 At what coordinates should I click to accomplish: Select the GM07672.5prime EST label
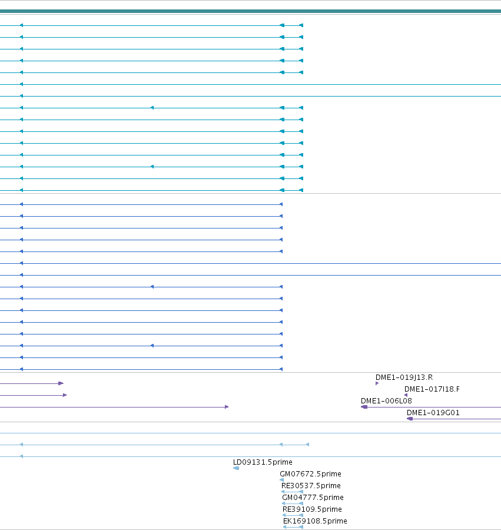point(310,474)
